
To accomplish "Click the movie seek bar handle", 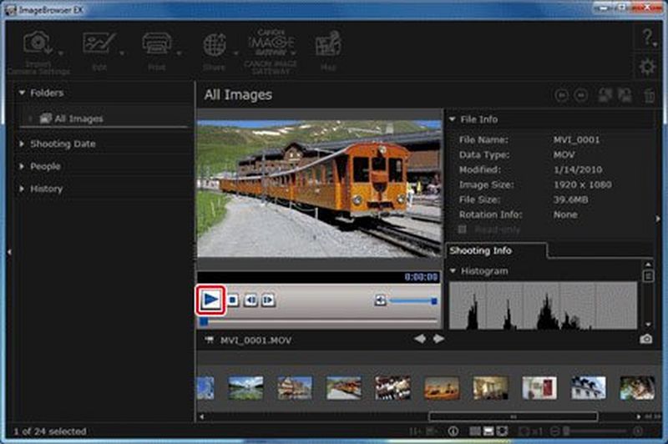I will [204, 321].
